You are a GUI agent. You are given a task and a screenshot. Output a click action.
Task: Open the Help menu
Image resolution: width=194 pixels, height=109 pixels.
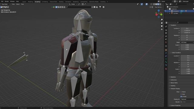click(18, 1)
